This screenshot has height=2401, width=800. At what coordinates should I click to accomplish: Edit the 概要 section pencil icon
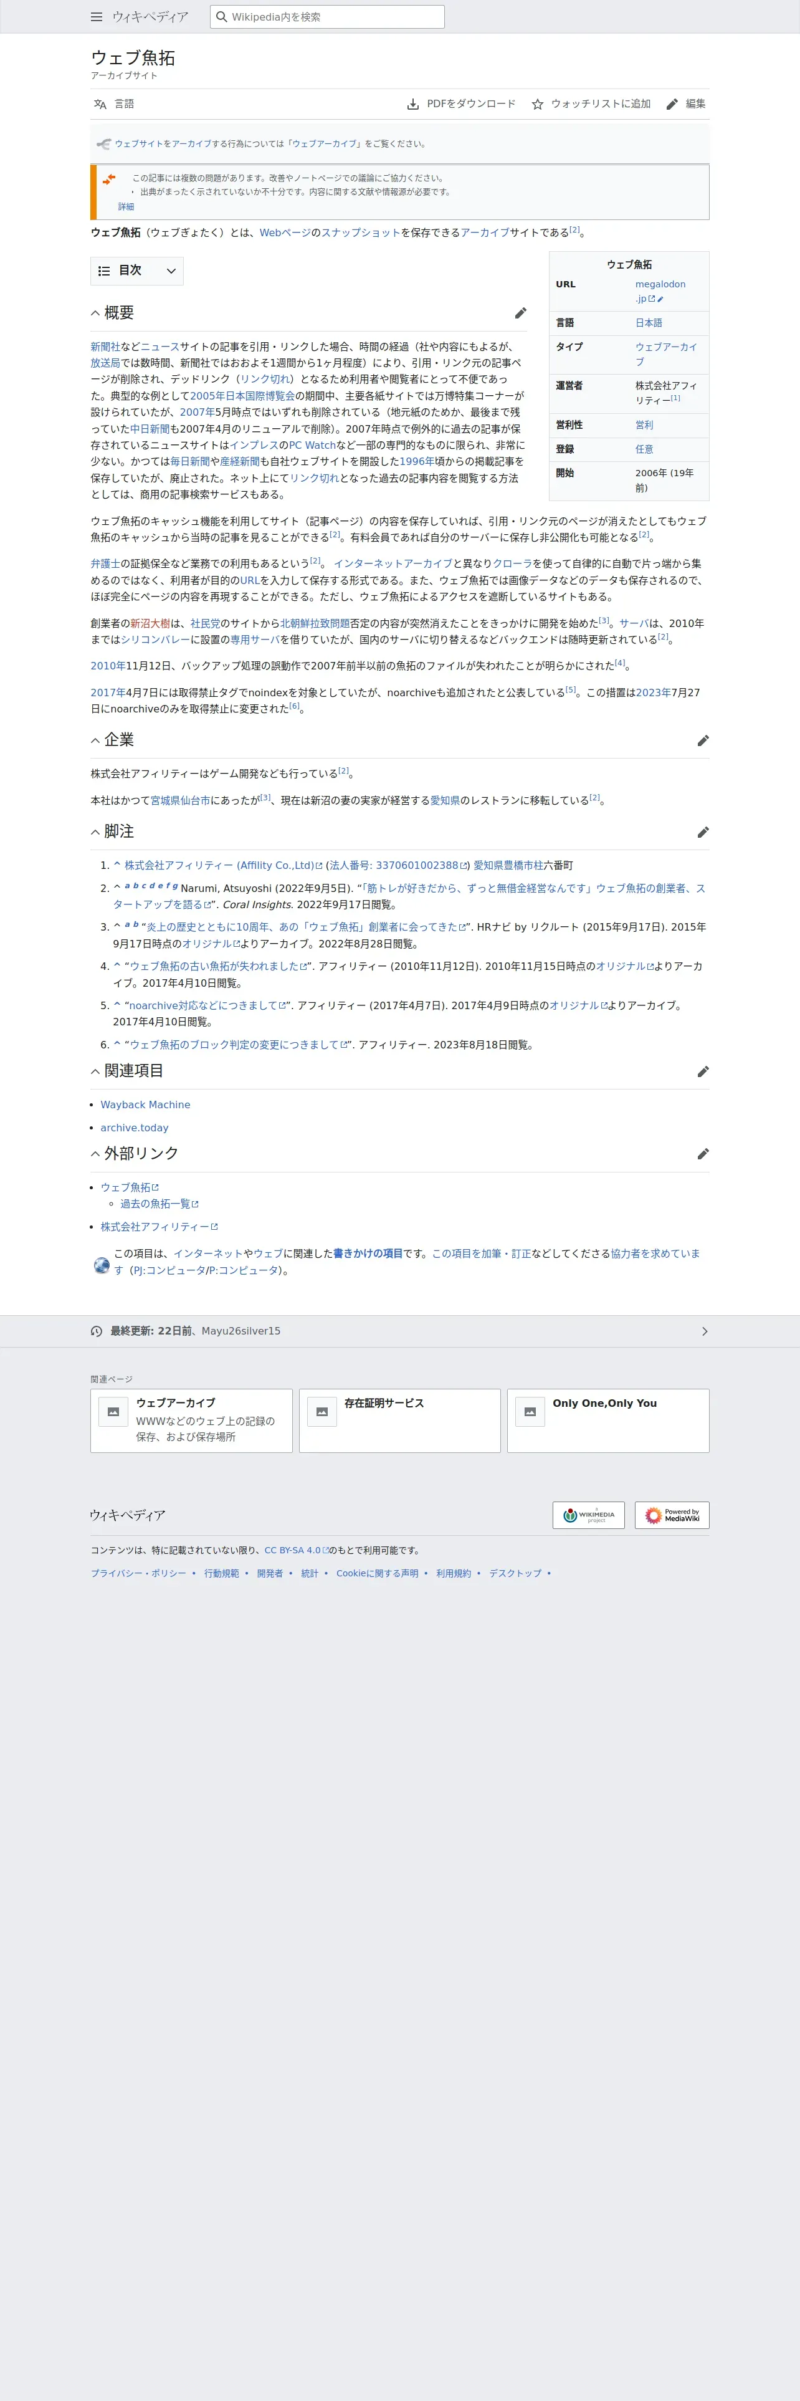pos(521,313)
